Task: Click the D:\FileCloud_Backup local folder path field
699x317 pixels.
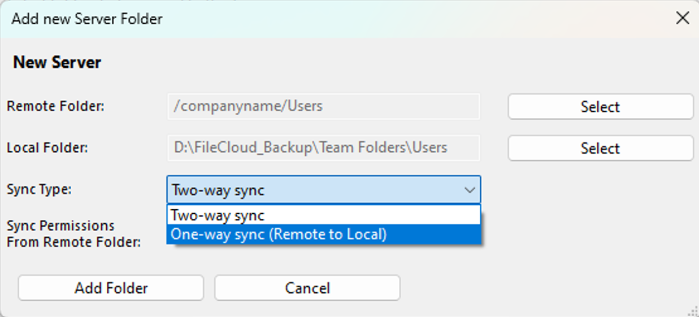Action: pos(324,148)
